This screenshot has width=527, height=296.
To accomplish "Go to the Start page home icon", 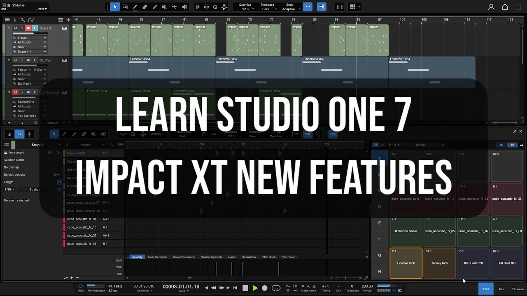I will 505,7.
